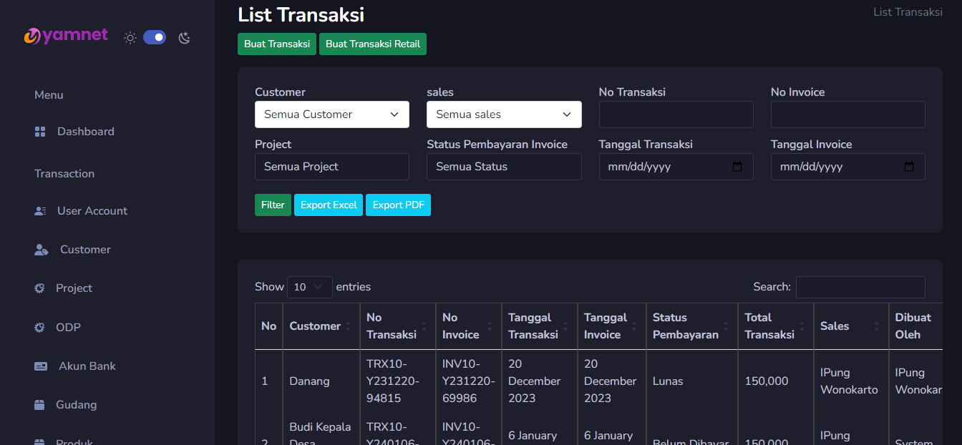The height and width of the screenshot is (445, 962).
Task: Click the moon dark-mode icon
Action: [x=185, y=38]
